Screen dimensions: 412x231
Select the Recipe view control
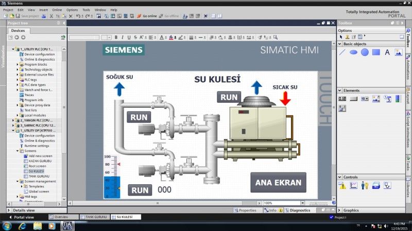click(376, 185)
